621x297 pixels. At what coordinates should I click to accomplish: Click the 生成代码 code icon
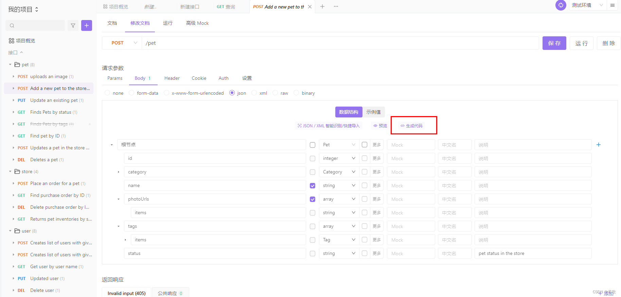(402, 126)
